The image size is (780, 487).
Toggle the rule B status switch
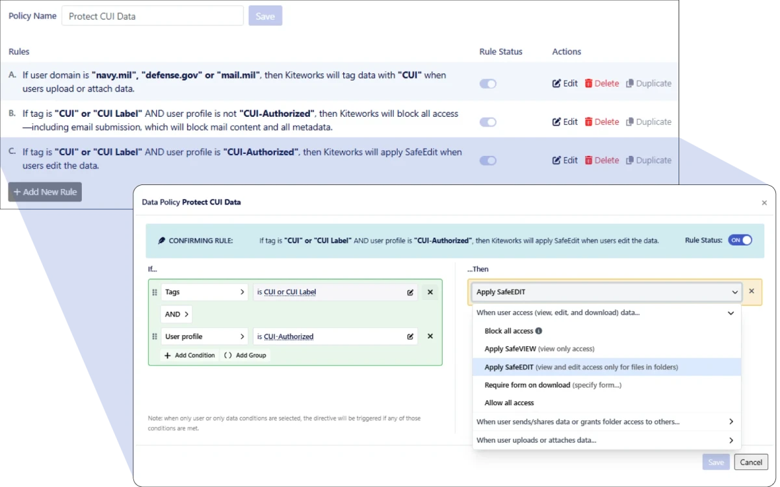click(x=488, y=121)
